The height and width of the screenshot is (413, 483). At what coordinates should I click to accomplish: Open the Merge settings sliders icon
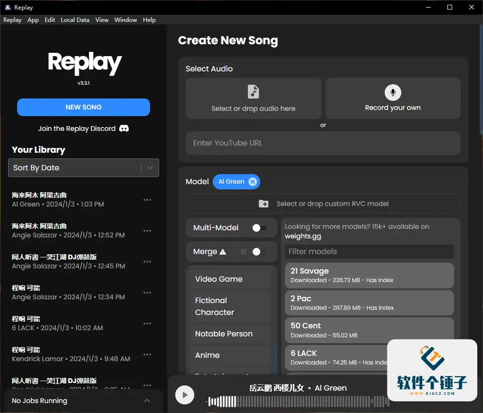click(x=244, y=252)
